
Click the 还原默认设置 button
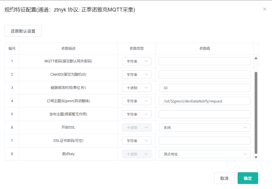tap(23, 31)
